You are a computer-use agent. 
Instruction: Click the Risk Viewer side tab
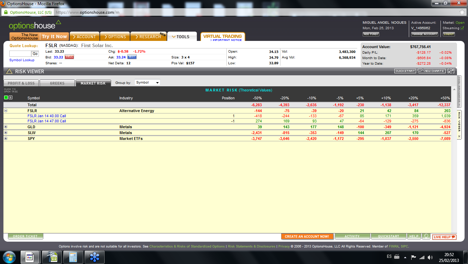coord(459,124)
